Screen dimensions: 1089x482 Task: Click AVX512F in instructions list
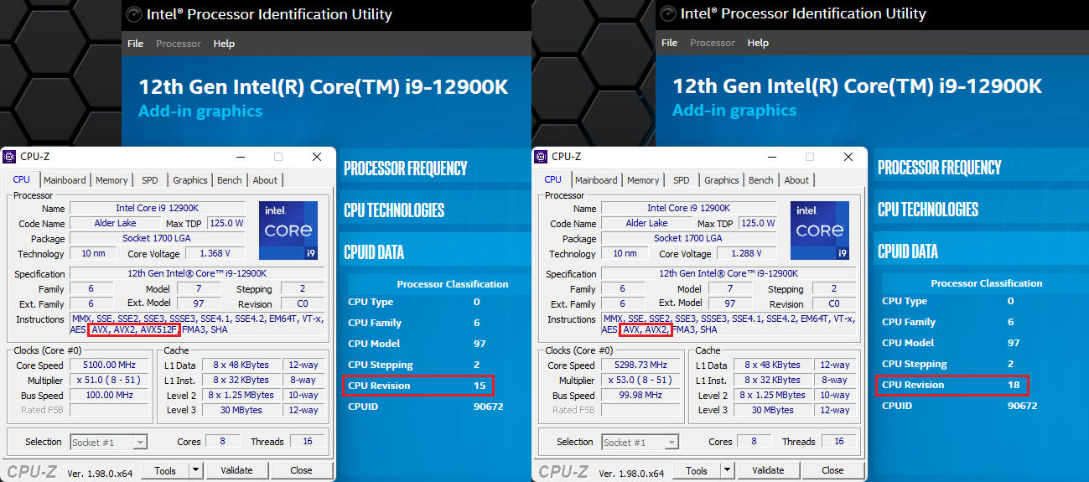(159, 330)
